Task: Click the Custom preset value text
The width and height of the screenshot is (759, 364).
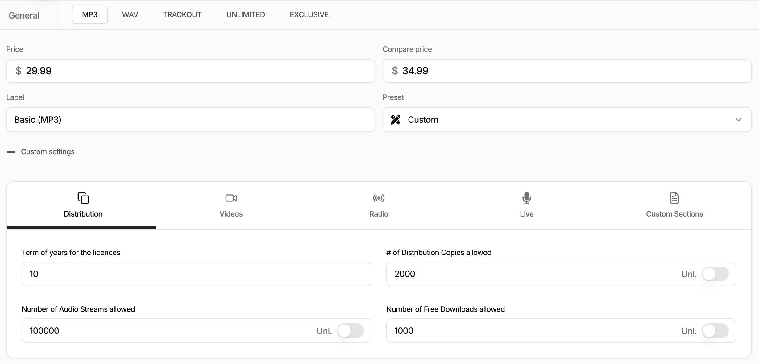Action: click(423, 120)
